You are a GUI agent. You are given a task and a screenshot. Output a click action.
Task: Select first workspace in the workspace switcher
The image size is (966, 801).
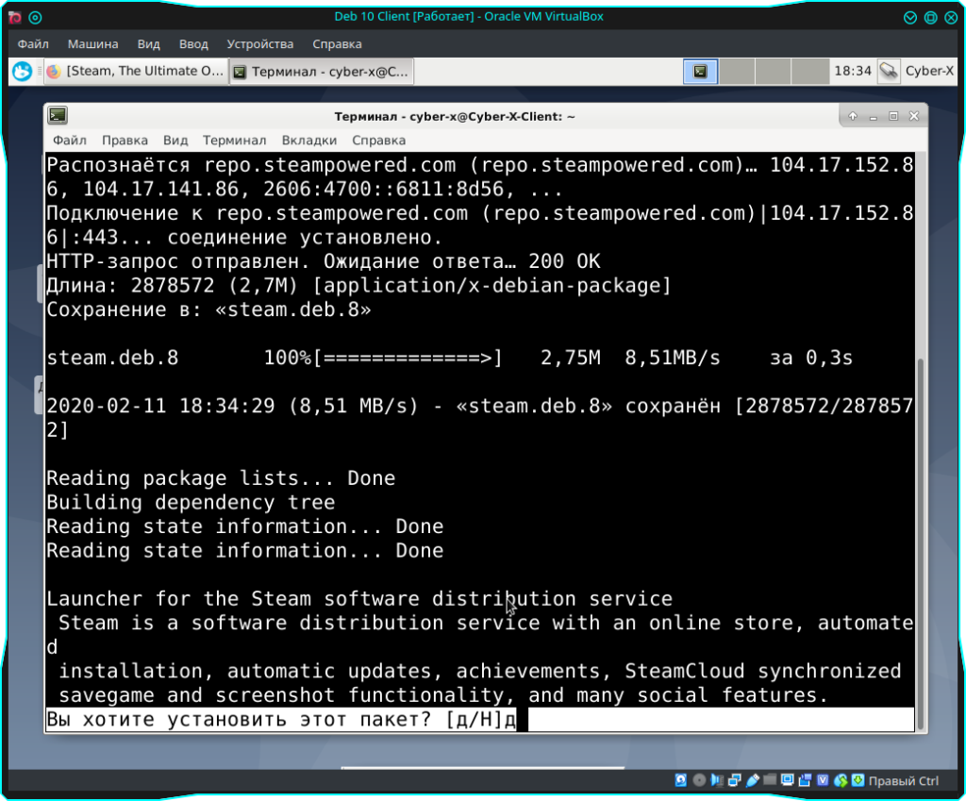pyautogui.click(x=700, y=72)
